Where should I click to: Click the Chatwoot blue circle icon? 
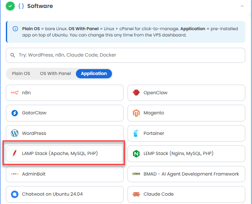pos(14,194)
